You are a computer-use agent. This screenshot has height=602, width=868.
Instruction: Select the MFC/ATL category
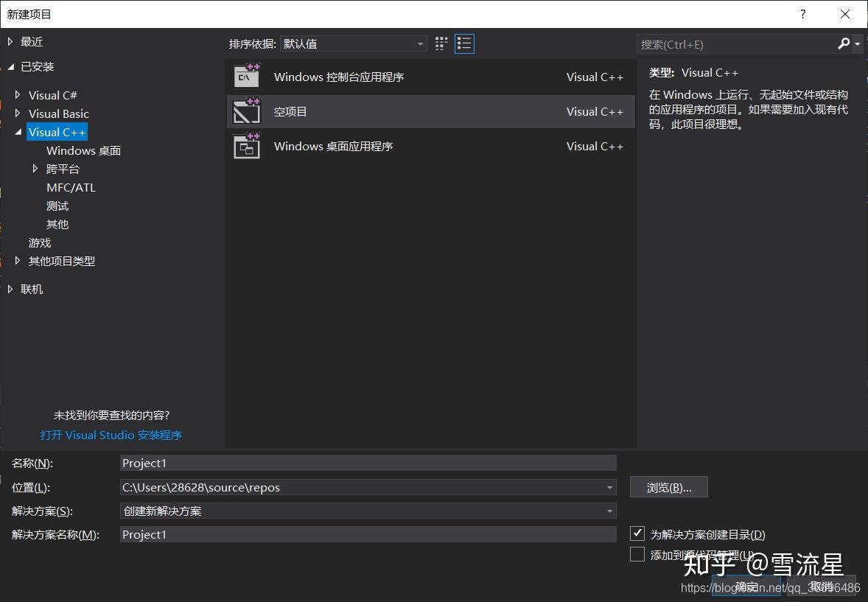(x=71, y=187)
